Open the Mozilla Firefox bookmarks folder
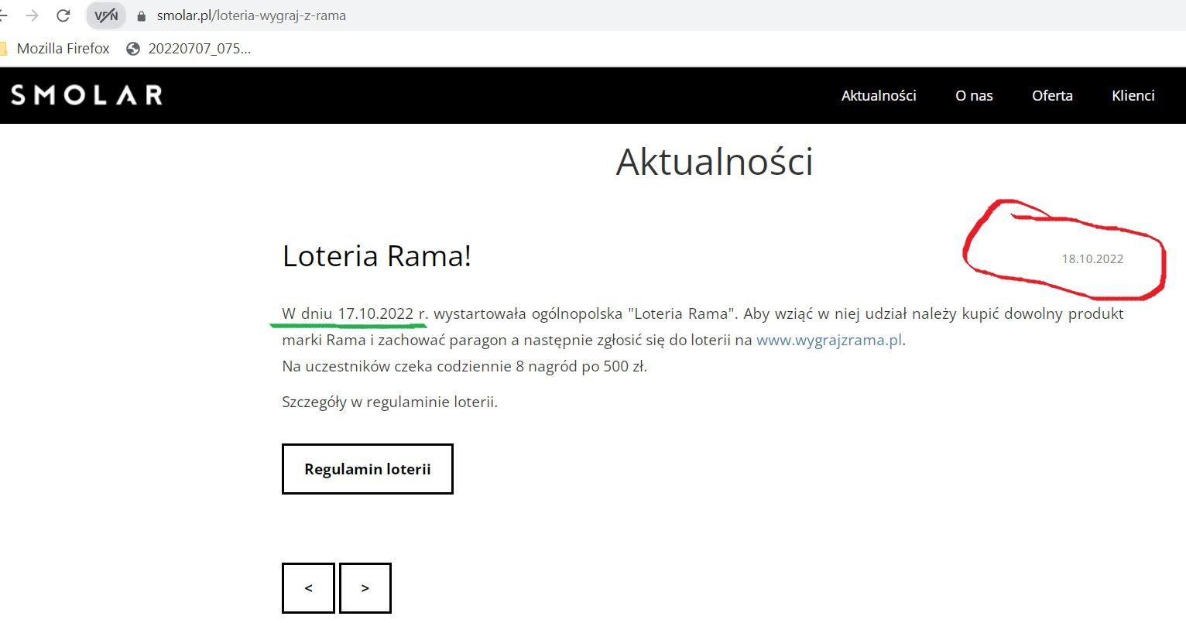Viewport: 1186px width, 623px height. (x=56, y=49)
